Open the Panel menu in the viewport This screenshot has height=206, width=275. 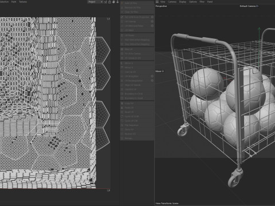pyautogui.click(x=210, y=2)
